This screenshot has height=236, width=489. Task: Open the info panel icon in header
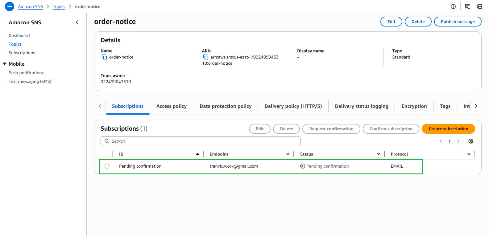(453, 6)
